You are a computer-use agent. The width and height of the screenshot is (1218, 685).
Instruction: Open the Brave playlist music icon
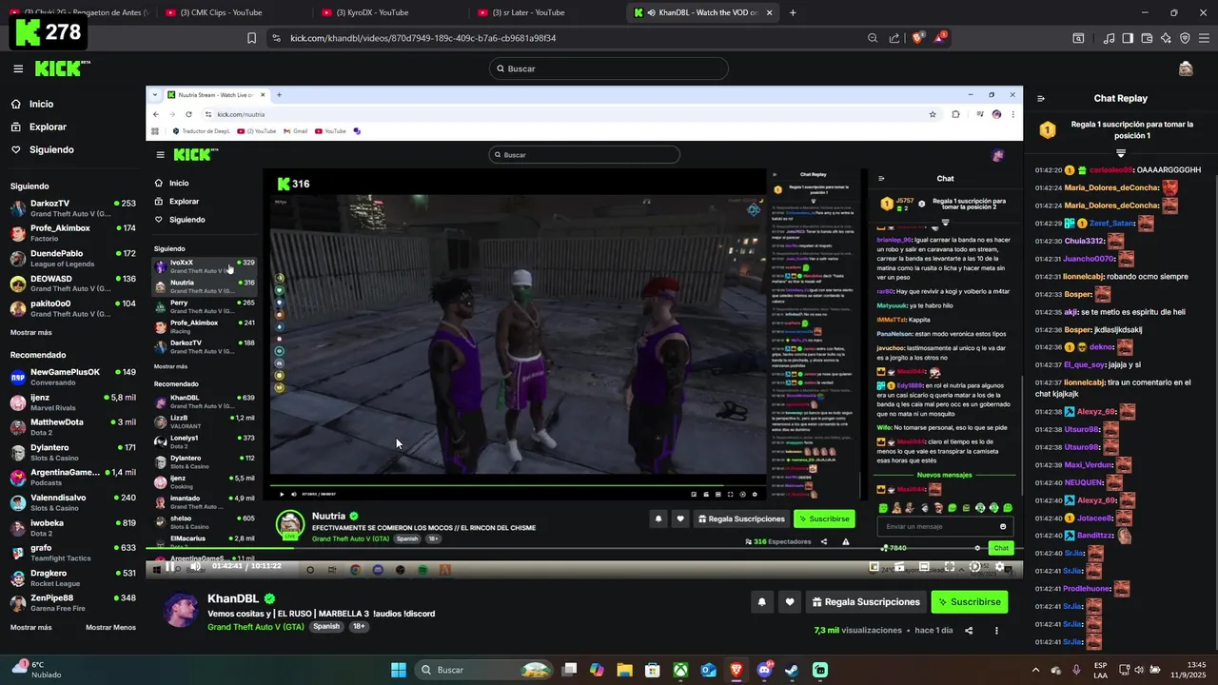[x=1109, y=38]
